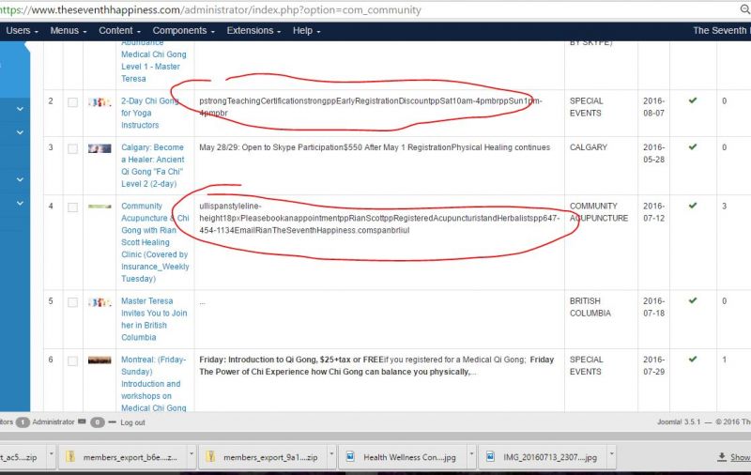Viewport: 751px width, 475px height.
Task: Click Show all downloads link
Action: 741,457
